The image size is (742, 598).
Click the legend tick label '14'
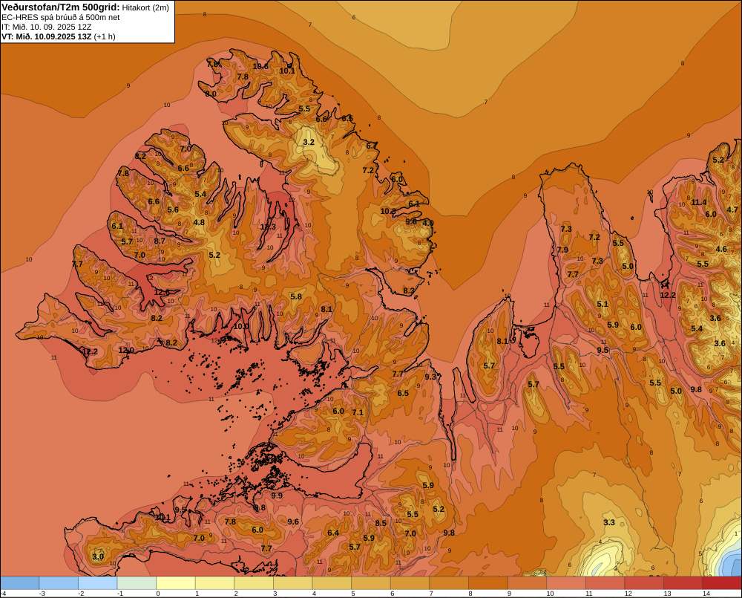point(706,594)
